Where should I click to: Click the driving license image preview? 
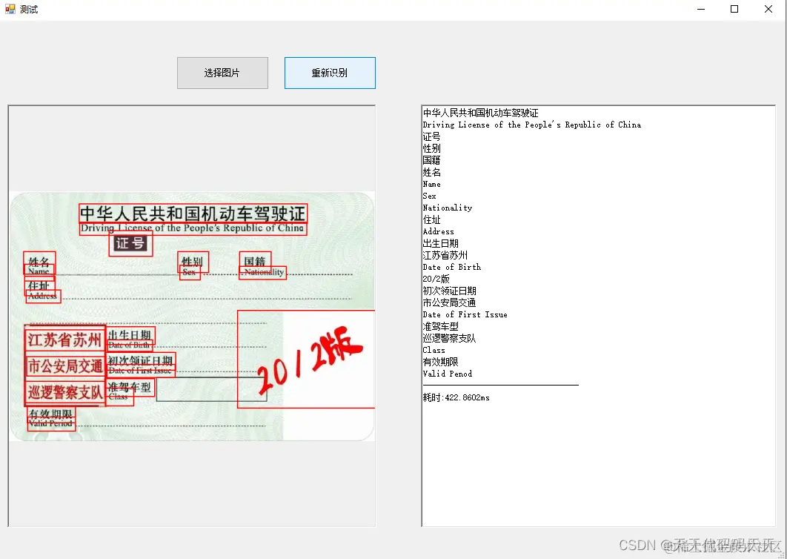coord(192,317)
